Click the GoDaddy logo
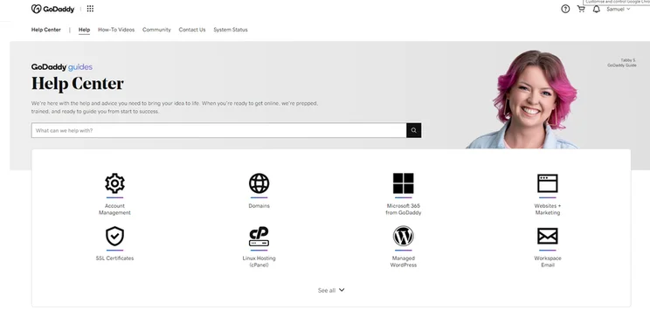 point(52,9)
